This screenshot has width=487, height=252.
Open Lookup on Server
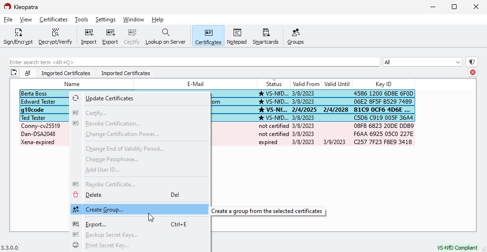166,36
